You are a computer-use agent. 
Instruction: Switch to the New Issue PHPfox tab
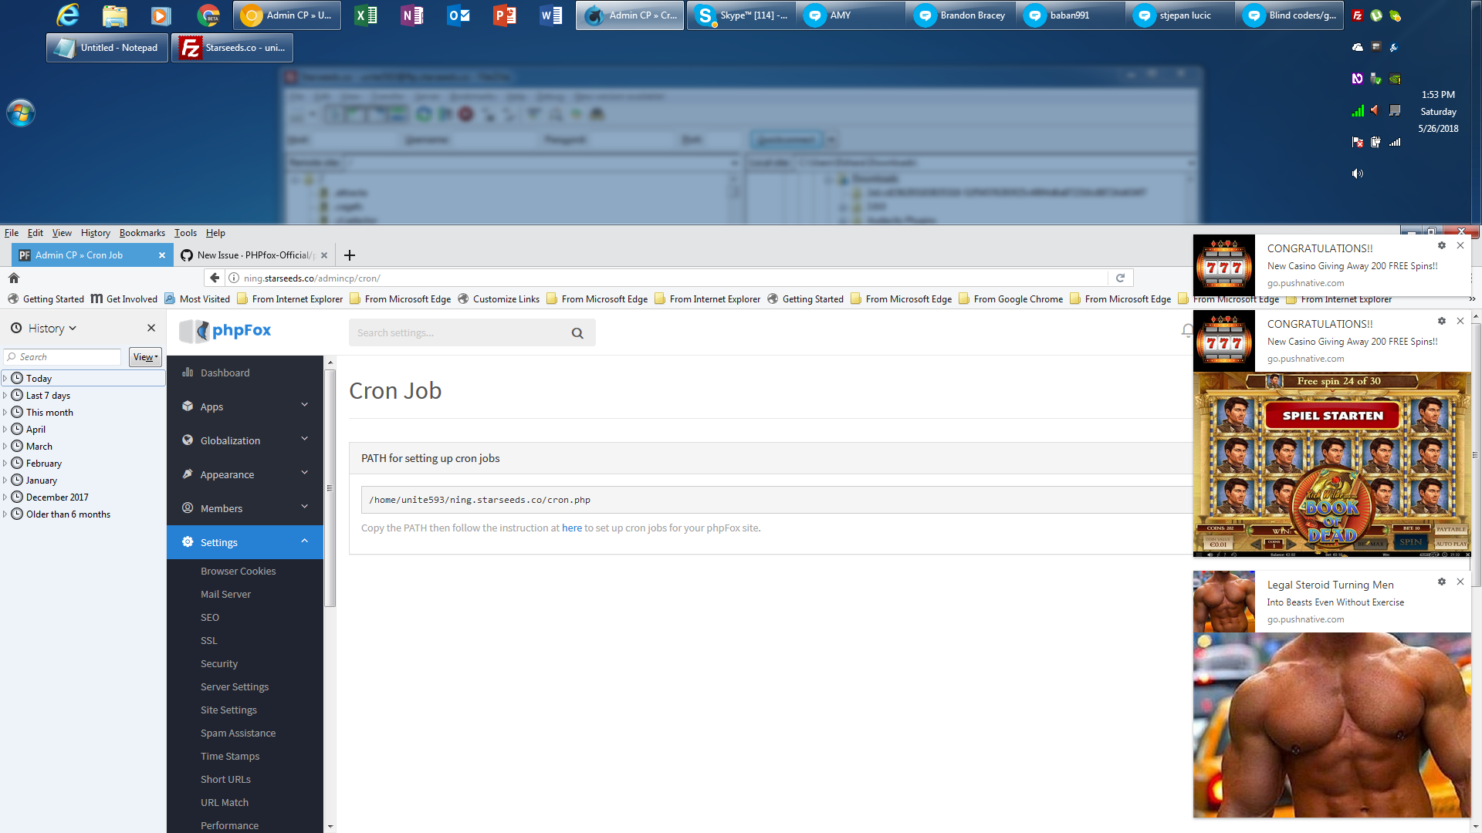tap(255, 255)
